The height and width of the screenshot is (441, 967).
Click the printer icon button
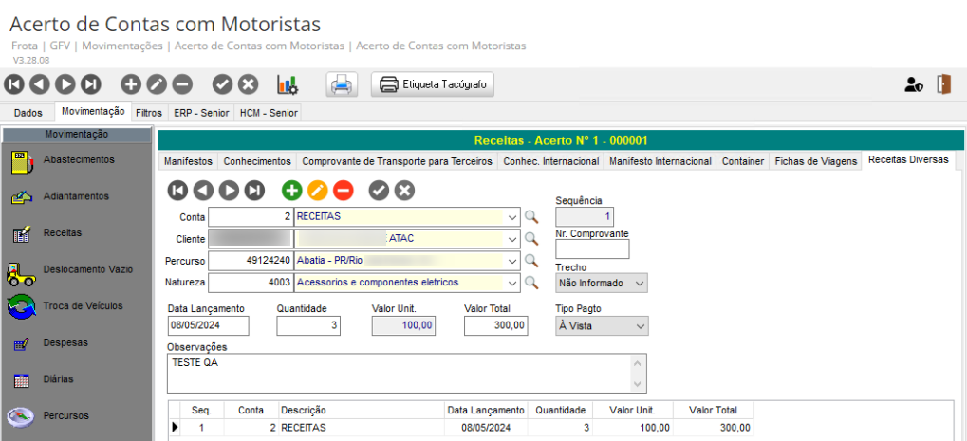pyautogui.click(x=343, y=84)
